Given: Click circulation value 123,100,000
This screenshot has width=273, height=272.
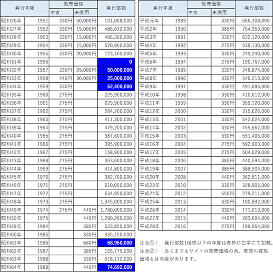Looking at the screenshot, I should click(x=116, y=54).
